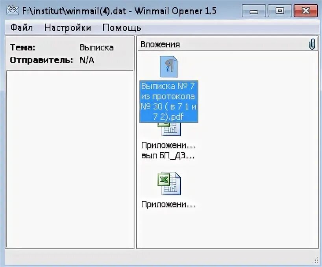Select the last Excel attachment icon
Screen dimensions: 322x267
click(x=169, y=184)
